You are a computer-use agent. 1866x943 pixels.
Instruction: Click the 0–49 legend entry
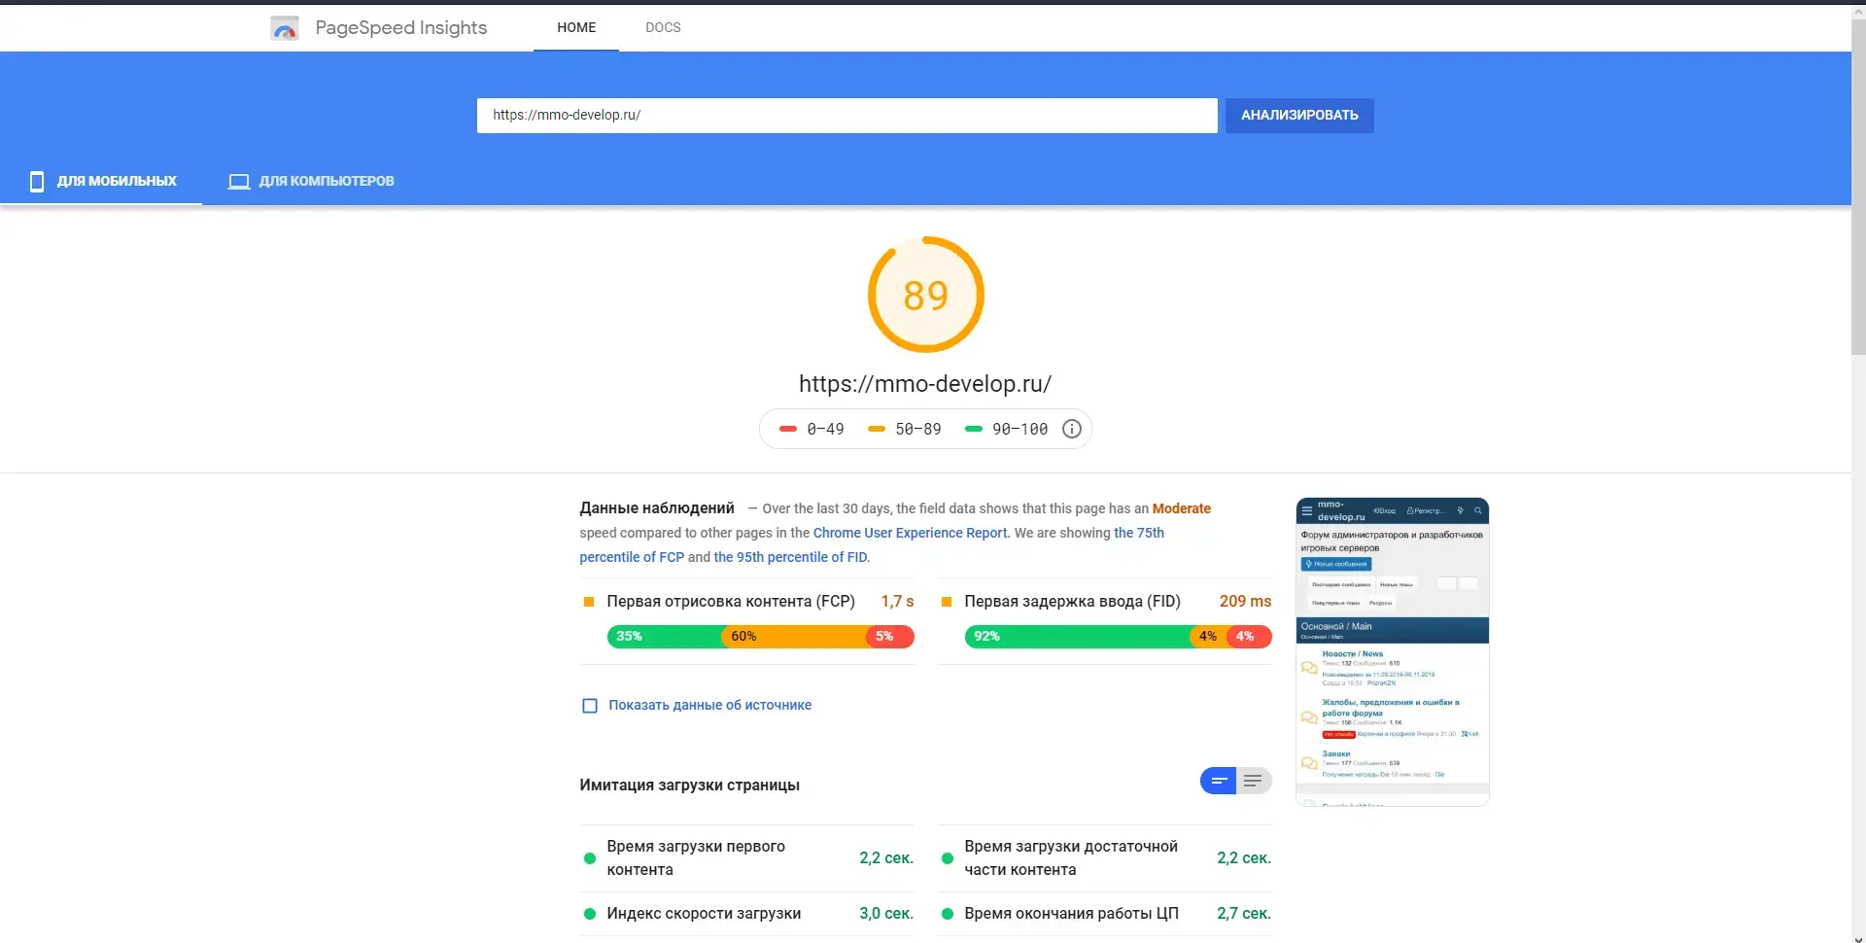coord(812,429)
